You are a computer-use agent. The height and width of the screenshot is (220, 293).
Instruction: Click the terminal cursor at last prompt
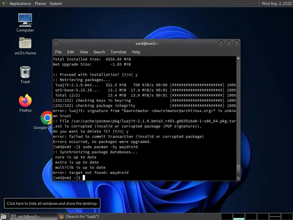(x=84, y=178)
